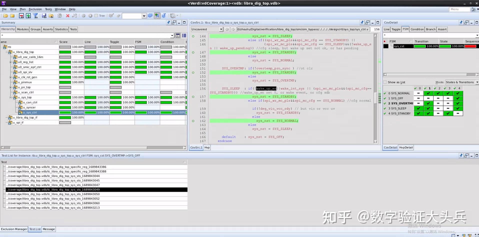Open the search icon beside the Menu field
This screenshot has width=479, height=237.
473,9
